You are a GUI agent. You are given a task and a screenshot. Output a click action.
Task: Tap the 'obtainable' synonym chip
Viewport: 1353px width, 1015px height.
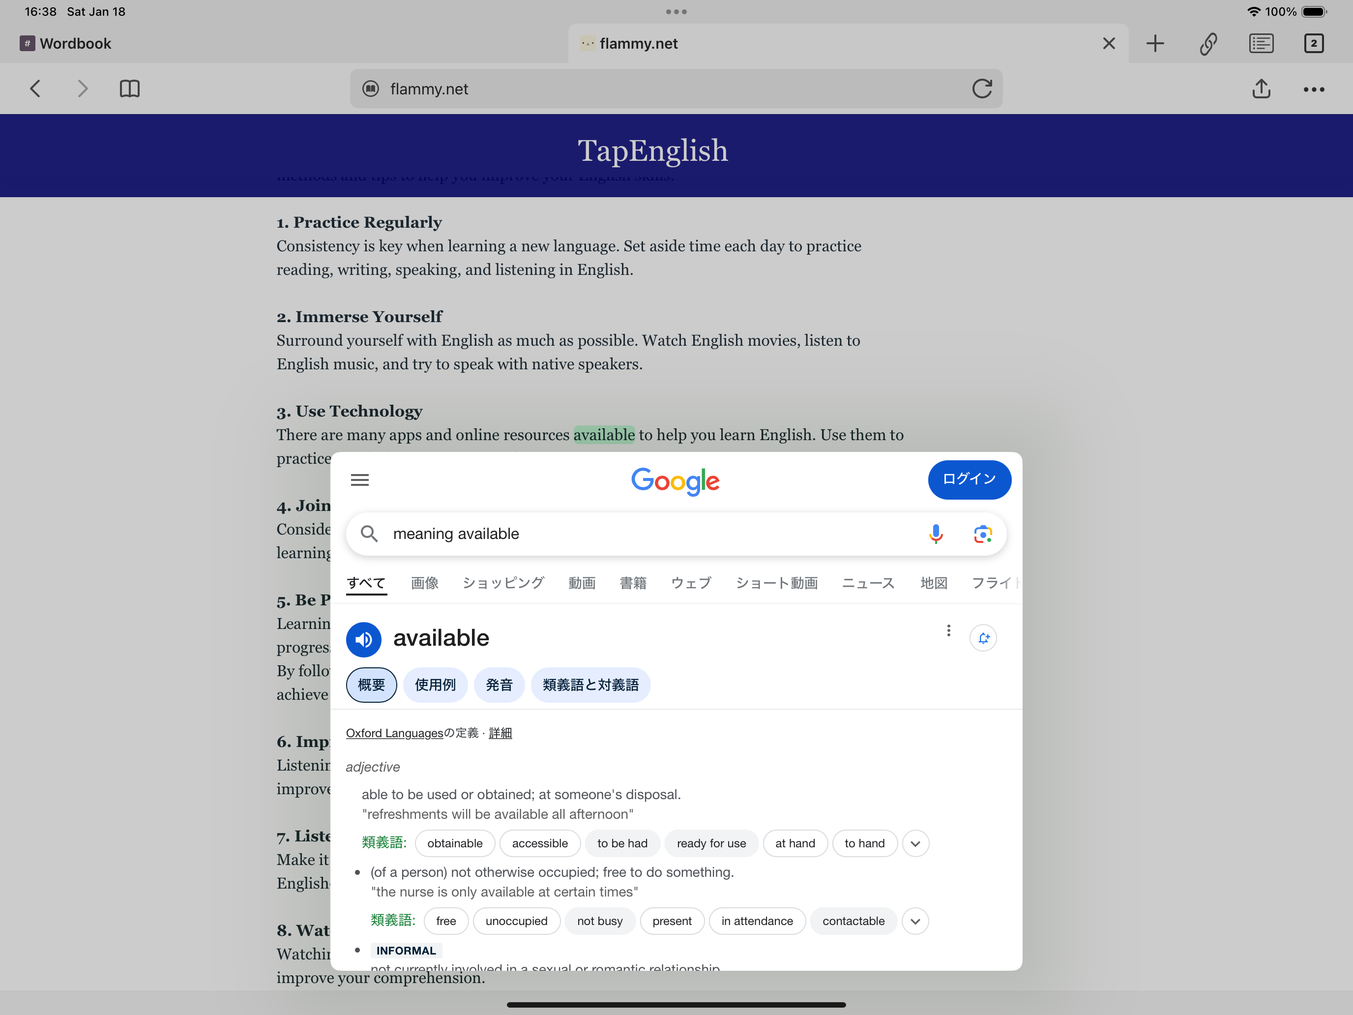(x=454, y=844)
